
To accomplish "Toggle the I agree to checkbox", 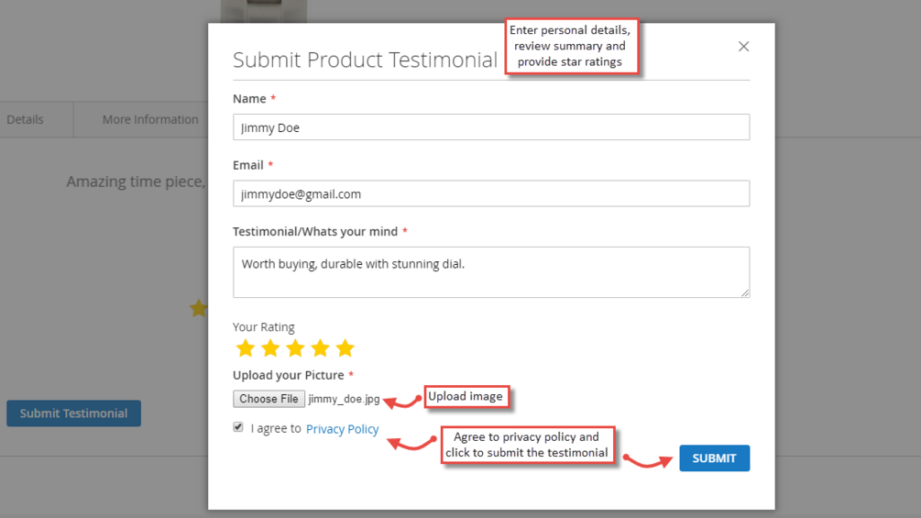I will pyautogui.click(x=238, y=427).
